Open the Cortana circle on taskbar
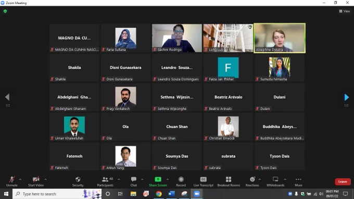354x199 pixels. 108,194
